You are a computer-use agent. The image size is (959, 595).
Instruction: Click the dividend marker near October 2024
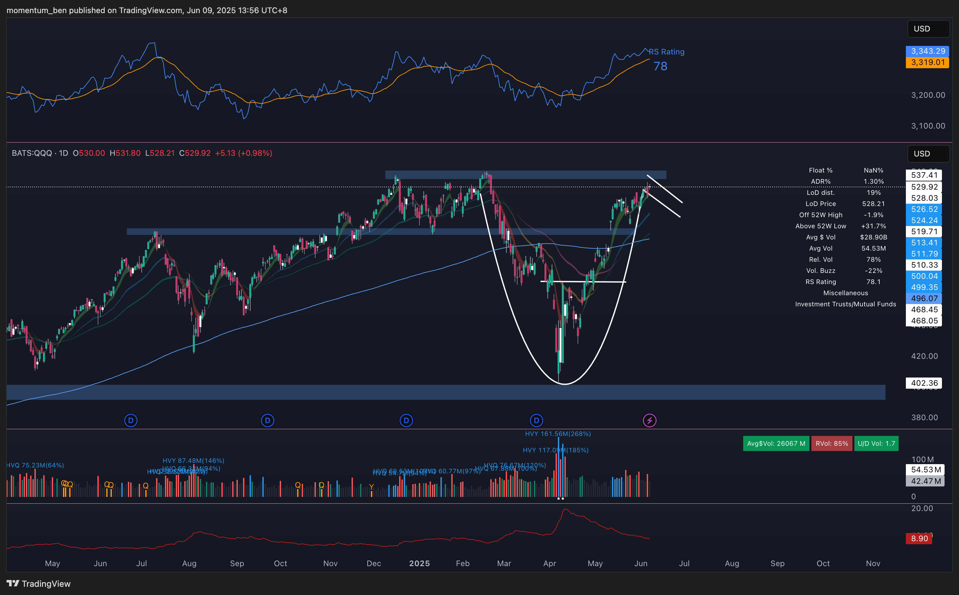268,420
